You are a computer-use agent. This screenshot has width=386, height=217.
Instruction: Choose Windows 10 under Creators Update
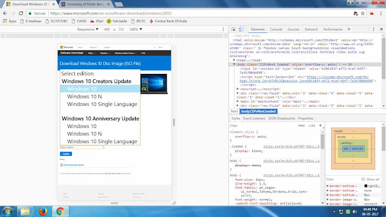(100, 89)
